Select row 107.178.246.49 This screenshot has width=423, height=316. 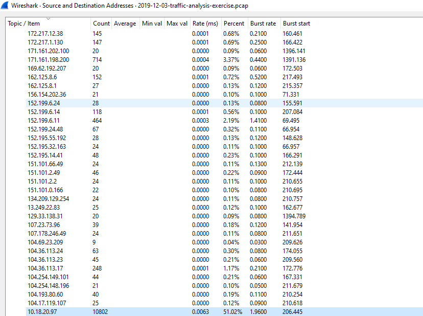pyautogui.click(x=224, y=233)
